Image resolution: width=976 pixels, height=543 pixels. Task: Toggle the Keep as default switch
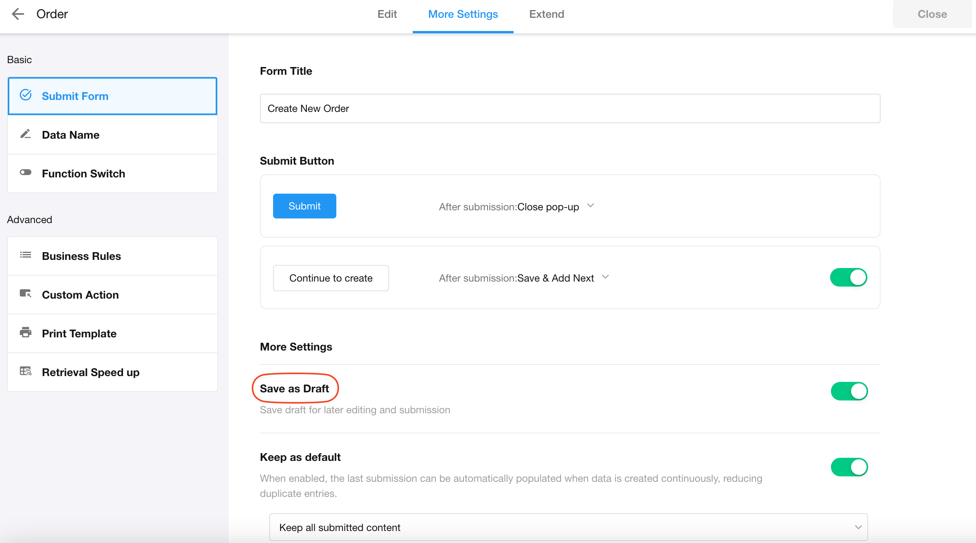click(849, 467)
